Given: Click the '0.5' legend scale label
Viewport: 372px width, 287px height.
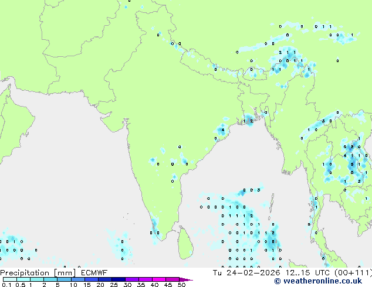Looking at the screenshot, I should 21,285.
